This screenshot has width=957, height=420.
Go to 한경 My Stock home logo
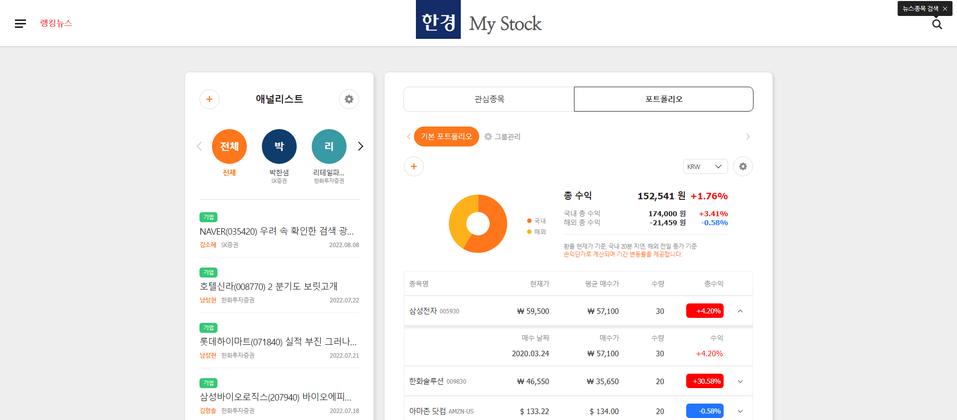pos(479,20)
